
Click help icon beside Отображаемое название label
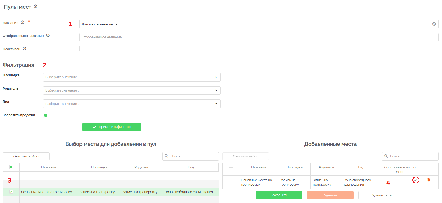48,35
